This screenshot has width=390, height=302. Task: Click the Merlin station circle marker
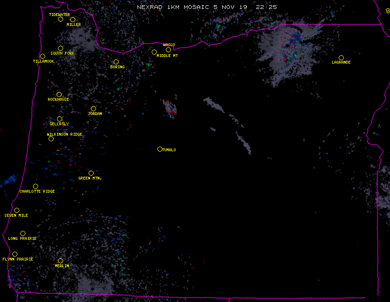point(60,261)
